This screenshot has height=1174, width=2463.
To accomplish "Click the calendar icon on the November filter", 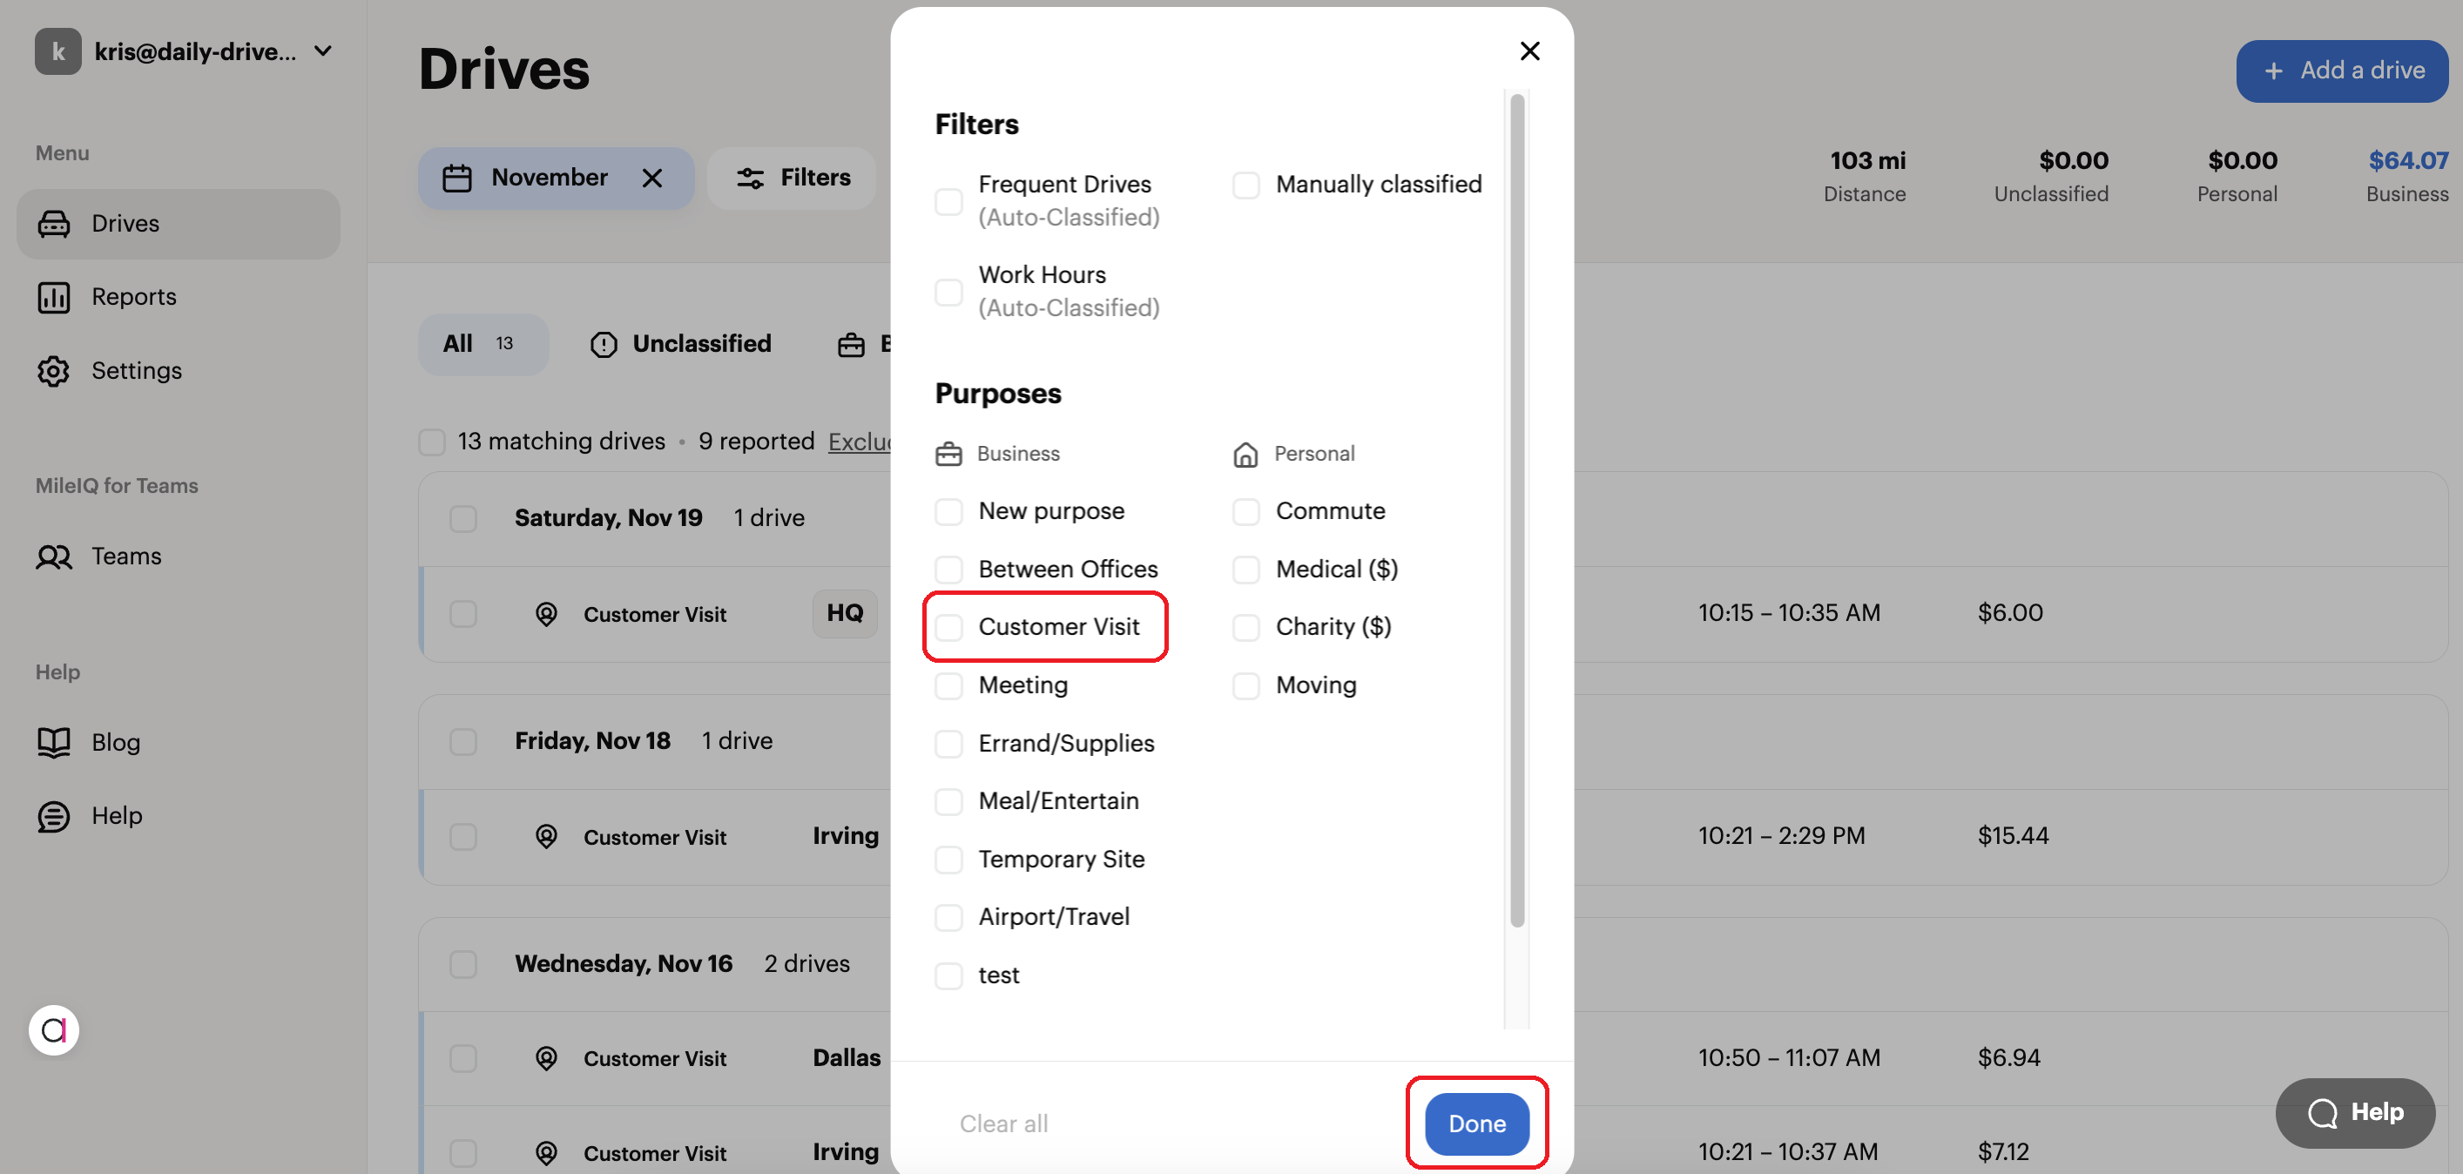I will [x=458, y=178].
